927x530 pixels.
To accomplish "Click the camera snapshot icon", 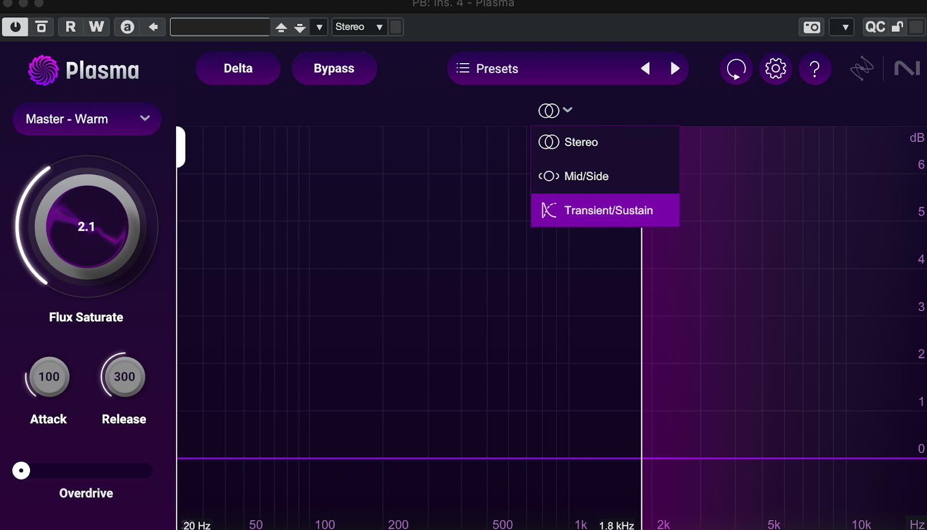I will [x=812, y=27].
